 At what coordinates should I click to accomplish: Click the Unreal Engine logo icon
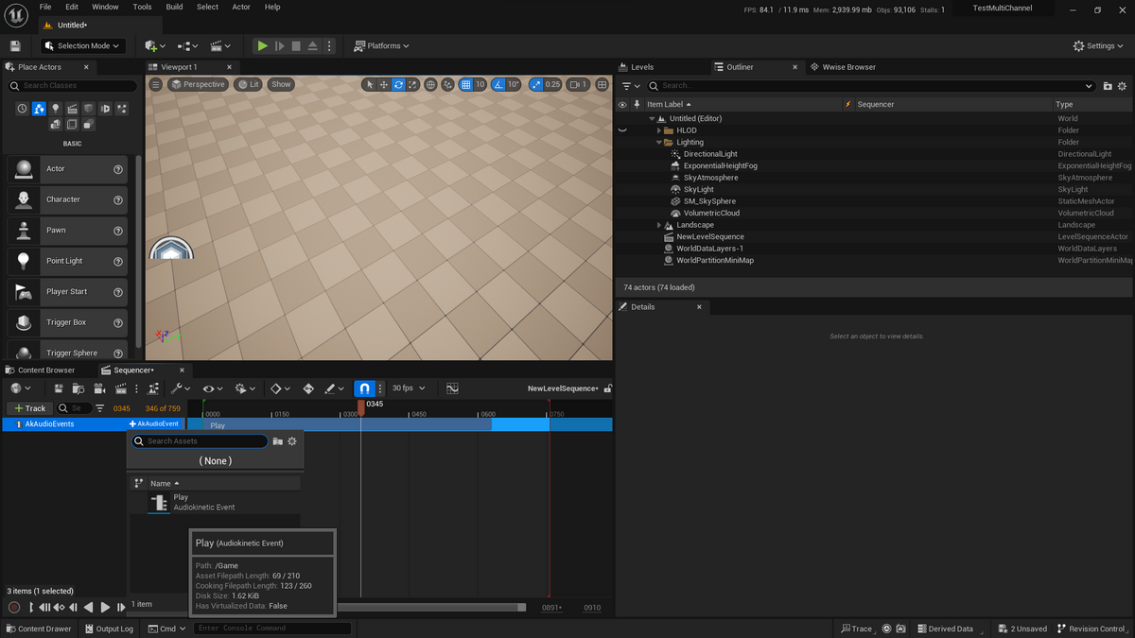point(16,13)
